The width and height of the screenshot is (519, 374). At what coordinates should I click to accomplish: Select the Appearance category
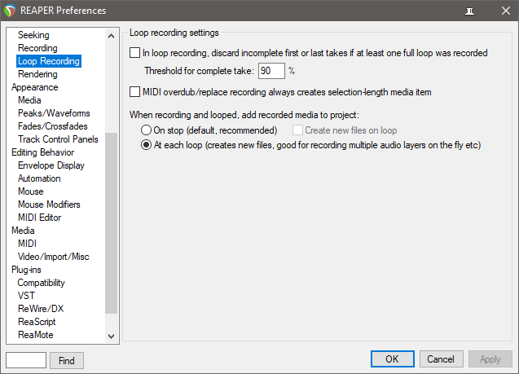[x=35, y=87]
